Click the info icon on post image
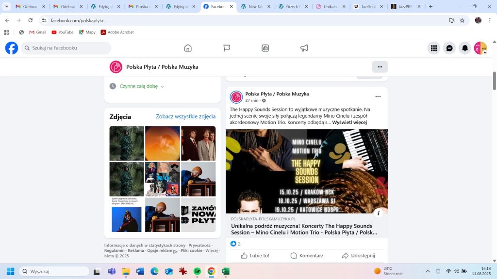The width and height of the screenshot is (497, 279). point(379,213)
